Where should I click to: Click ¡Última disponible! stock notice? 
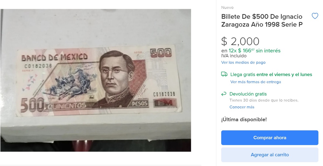pyautogui.click(x=244, y=120)
